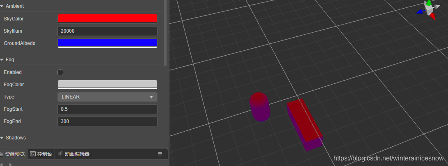
Task: Click the 动画编辑器 running figure icon
Action: coord(60,154)
